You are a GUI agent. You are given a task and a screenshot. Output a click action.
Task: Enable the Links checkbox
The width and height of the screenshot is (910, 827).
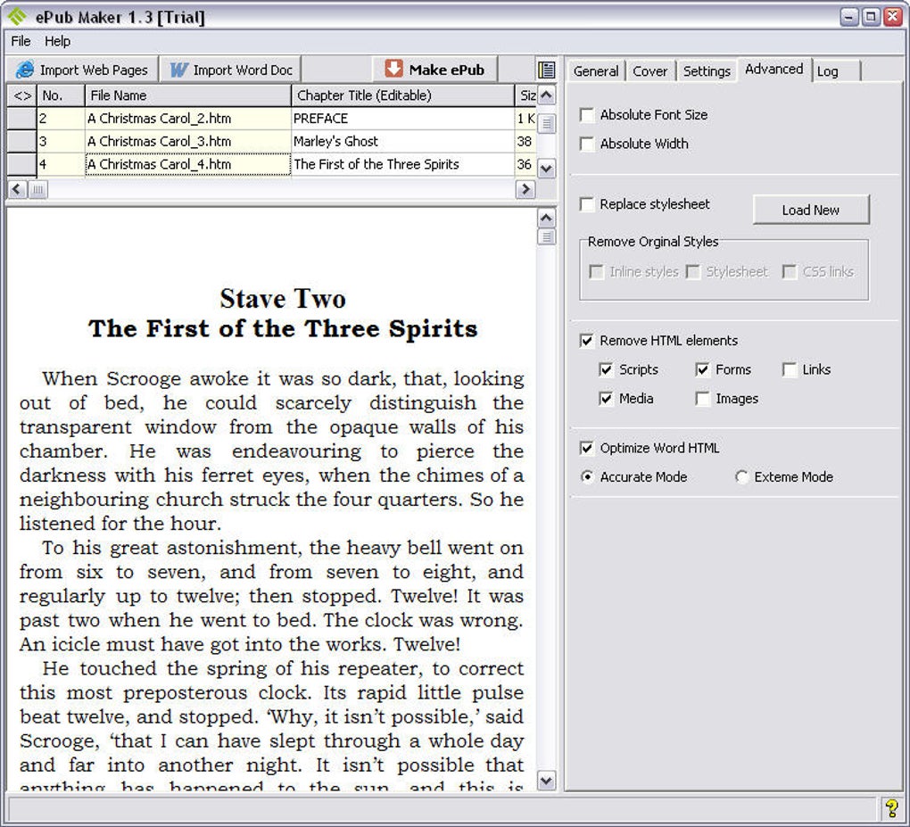pyautogui.click(x=790, y=369)
